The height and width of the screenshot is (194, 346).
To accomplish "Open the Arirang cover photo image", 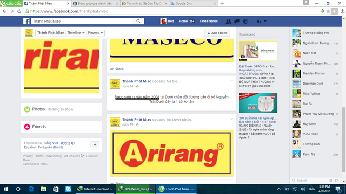I will click(171, 153).
